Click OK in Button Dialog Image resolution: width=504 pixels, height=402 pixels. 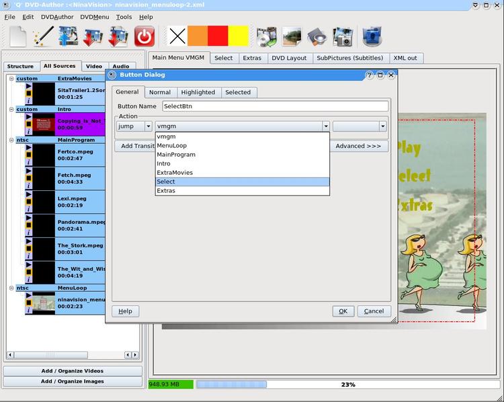point(343,311)
